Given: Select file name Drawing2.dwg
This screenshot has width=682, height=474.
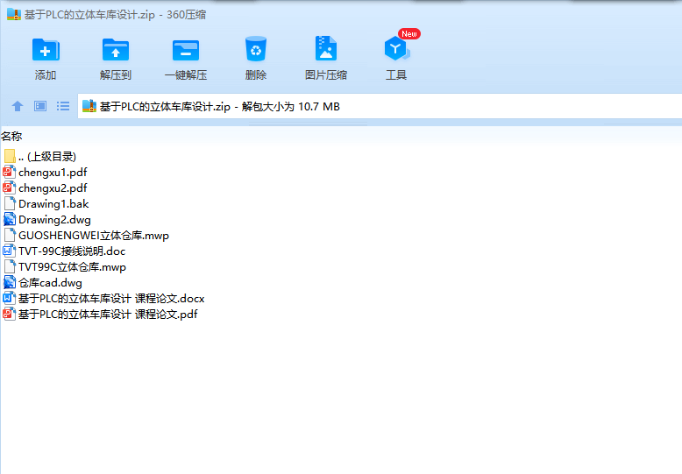Looking at the screenshot, I should coord(55,220).
